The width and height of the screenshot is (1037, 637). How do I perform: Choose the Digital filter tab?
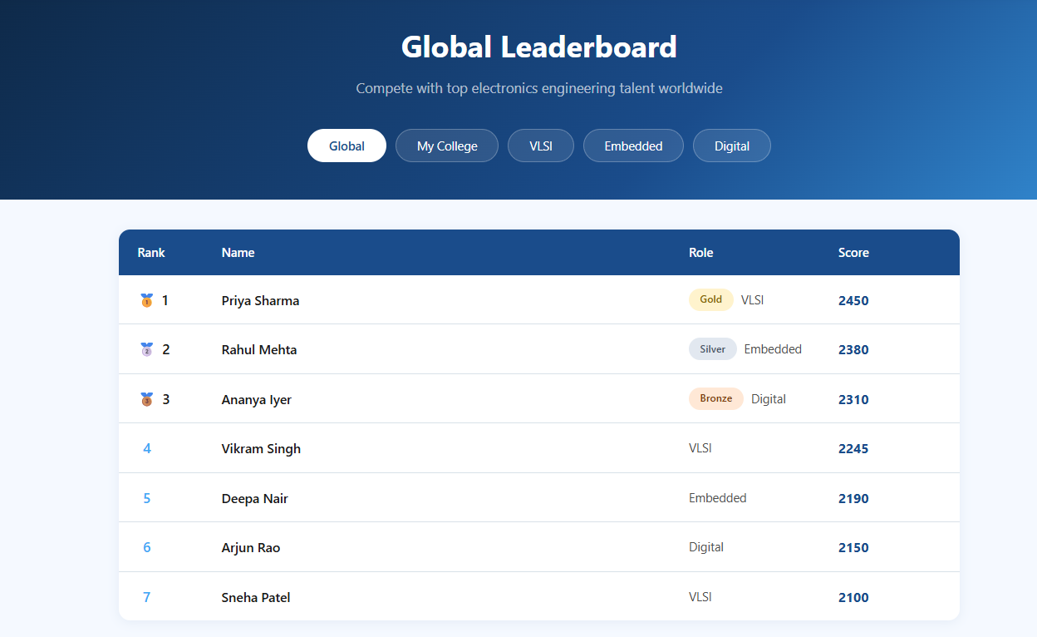[732, 146]
